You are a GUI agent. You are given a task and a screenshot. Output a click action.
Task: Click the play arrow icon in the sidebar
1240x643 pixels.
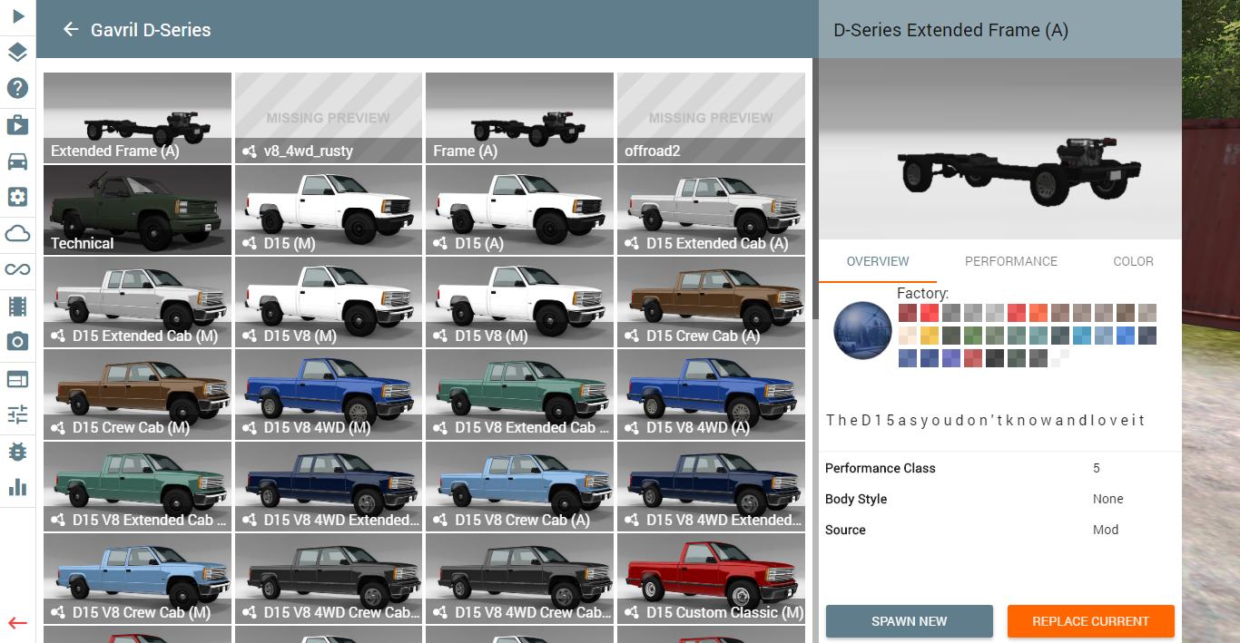17,16
